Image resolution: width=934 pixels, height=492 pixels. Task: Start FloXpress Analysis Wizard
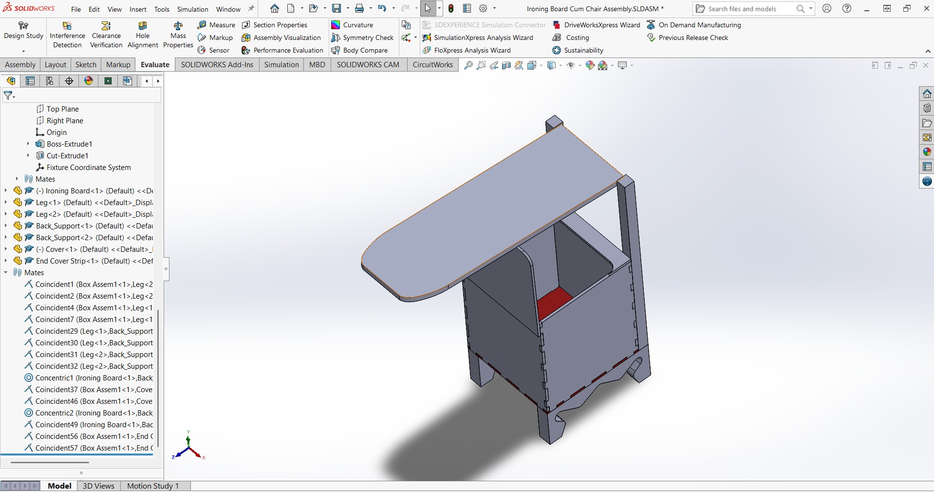click(x=466, y=50)
